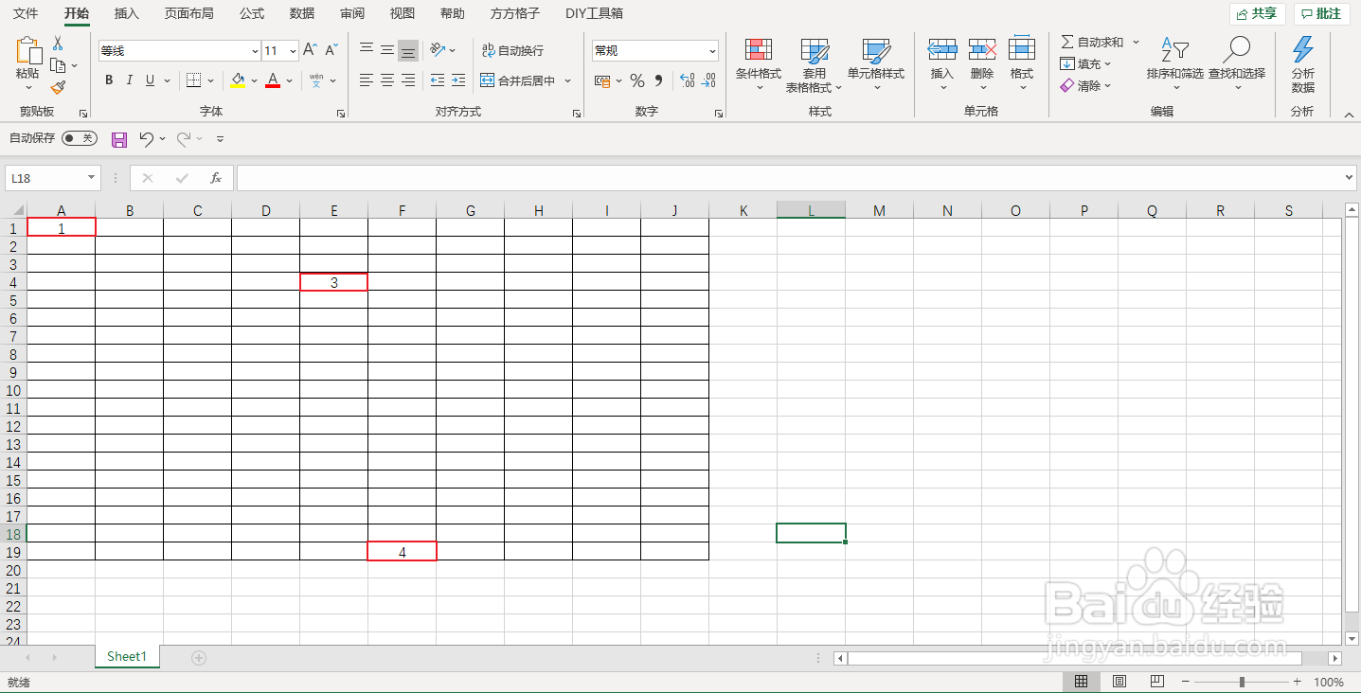Open the number format dropdown (常规)
Image resolution: width=1361 pixels, height=693 pixels.
(x=712, y=51)
